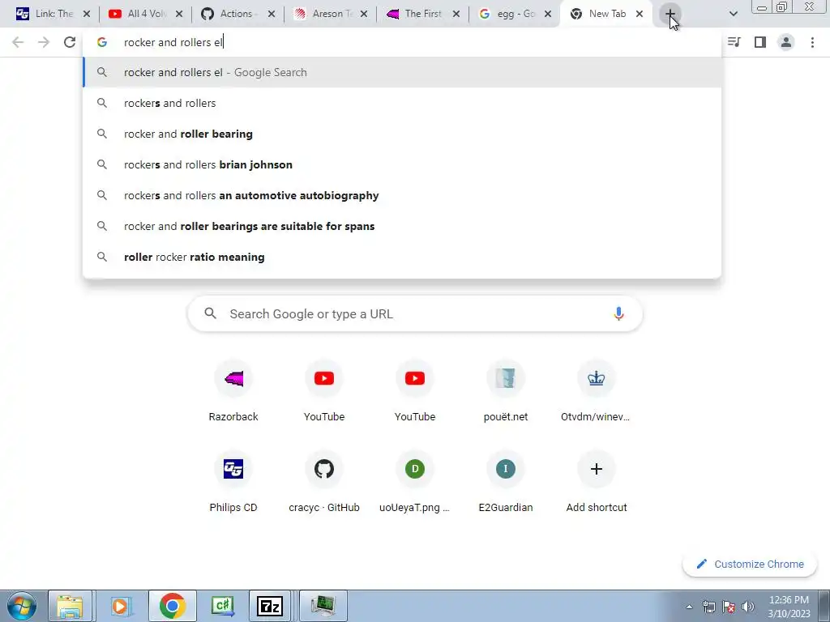The image size is (830, 622).
Task: Click the reload page icon
Action: coord(70,42)
